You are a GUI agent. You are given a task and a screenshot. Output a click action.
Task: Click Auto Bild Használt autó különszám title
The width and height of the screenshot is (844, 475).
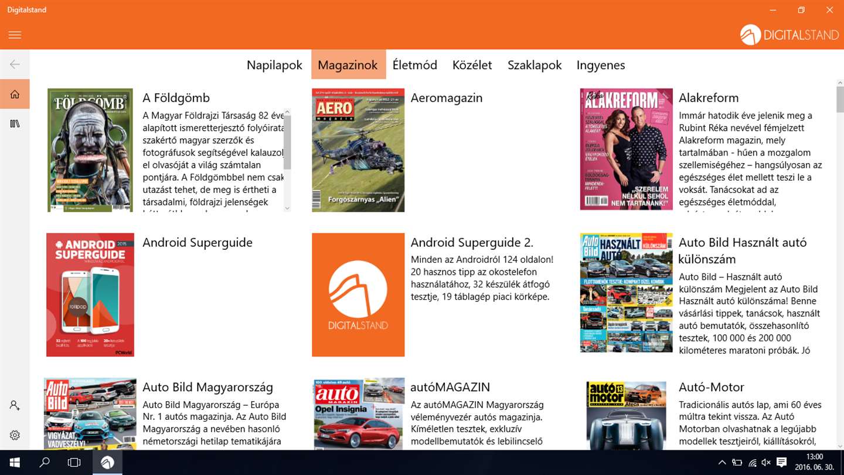pos(743,251)
